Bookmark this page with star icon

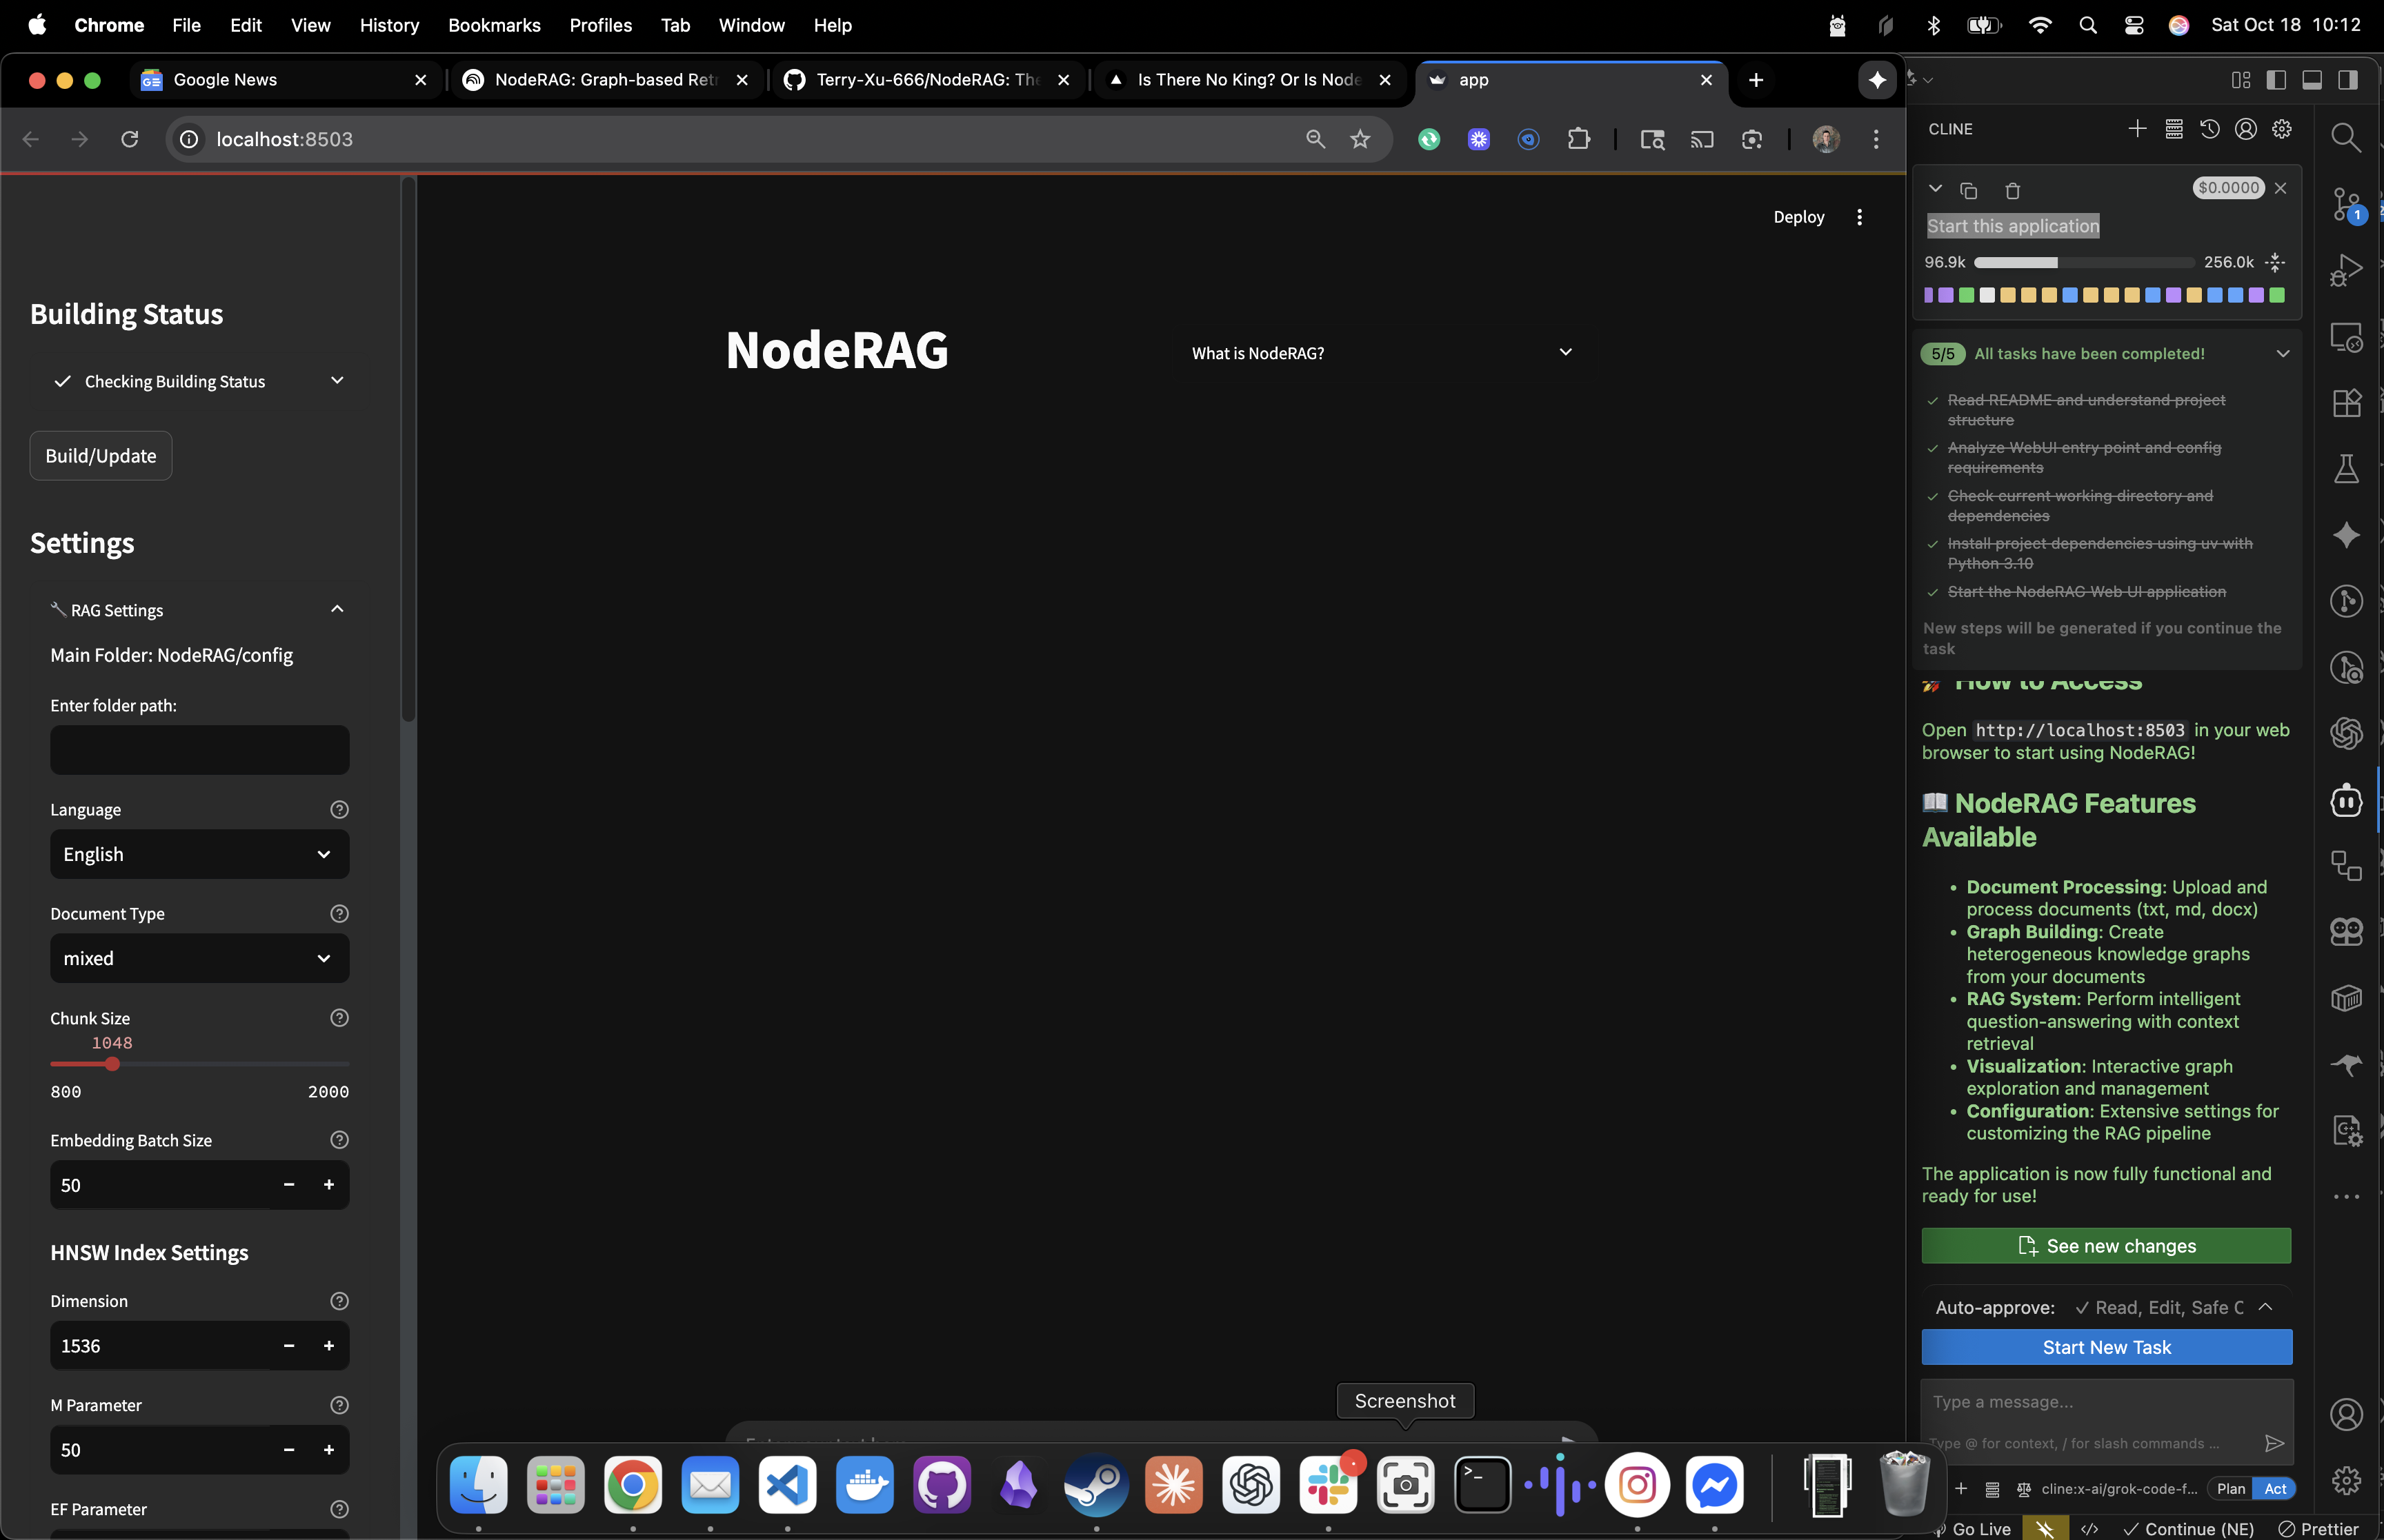[1360, 139]
